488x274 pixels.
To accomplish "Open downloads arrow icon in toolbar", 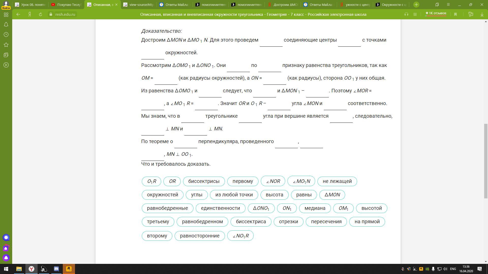I will click(x=482, y=14).
